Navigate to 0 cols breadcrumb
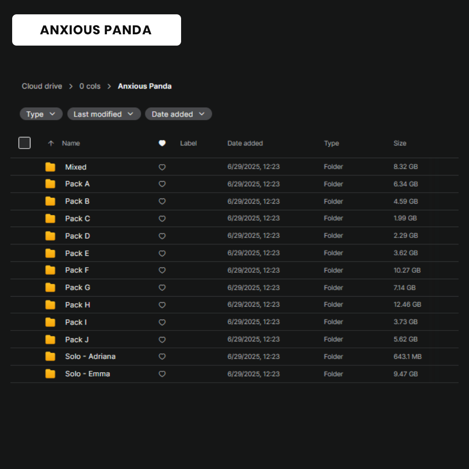The image size is (469, 469). (90, 86)
